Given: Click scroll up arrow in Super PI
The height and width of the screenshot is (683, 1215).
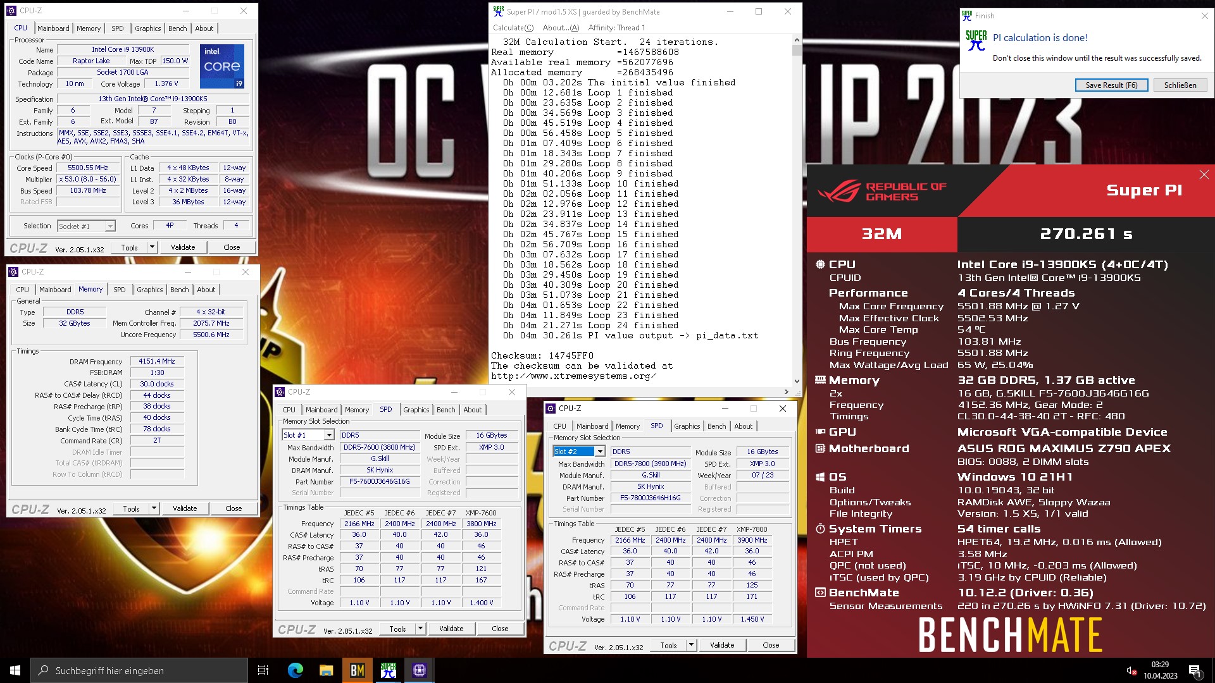Looking at the screenshot, I should coord(796,40).
